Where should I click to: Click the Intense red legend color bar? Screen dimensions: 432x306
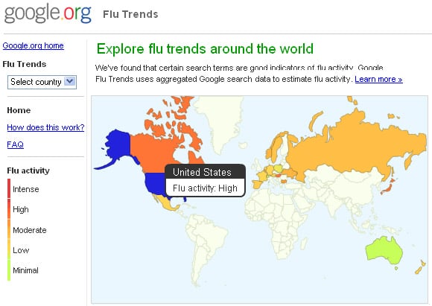9,188
